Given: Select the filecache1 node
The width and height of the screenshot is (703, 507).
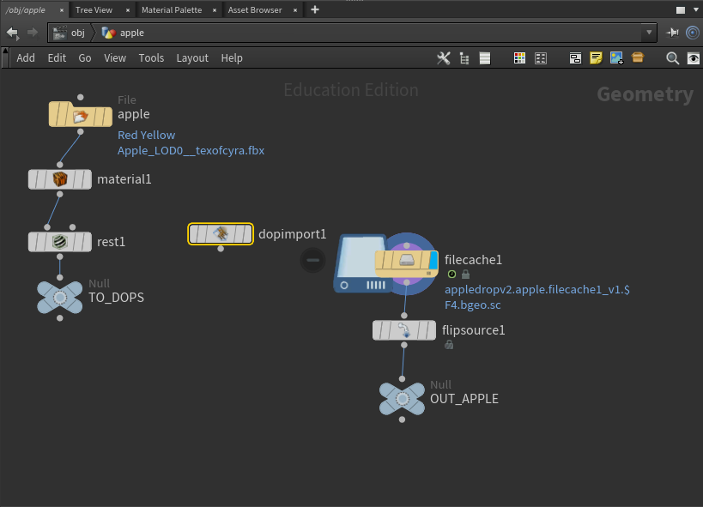Looking at the screenshot, I should 406,264.
